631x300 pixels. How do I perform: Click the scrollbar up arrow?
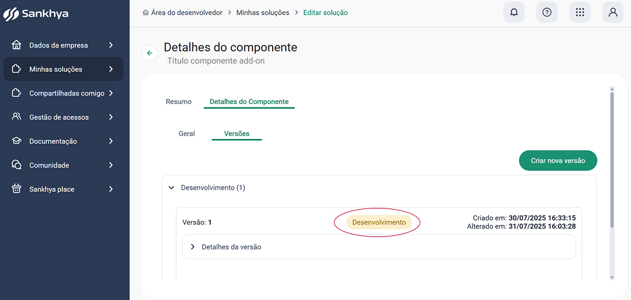click(612, 89)
